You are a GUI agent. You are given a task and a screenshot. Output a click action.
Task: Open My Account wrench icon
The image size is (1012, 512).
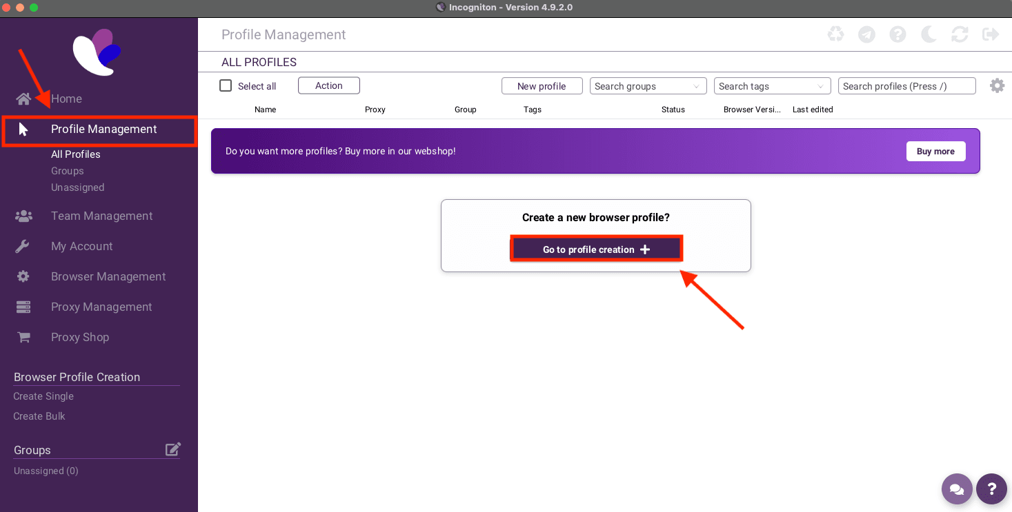point(23,246)
